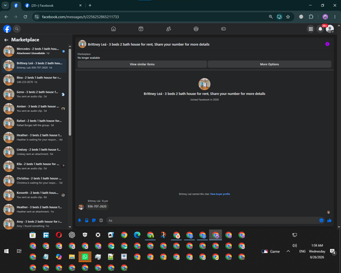
Task: Click the chat header listing title
Action: [x=149, y=44]
